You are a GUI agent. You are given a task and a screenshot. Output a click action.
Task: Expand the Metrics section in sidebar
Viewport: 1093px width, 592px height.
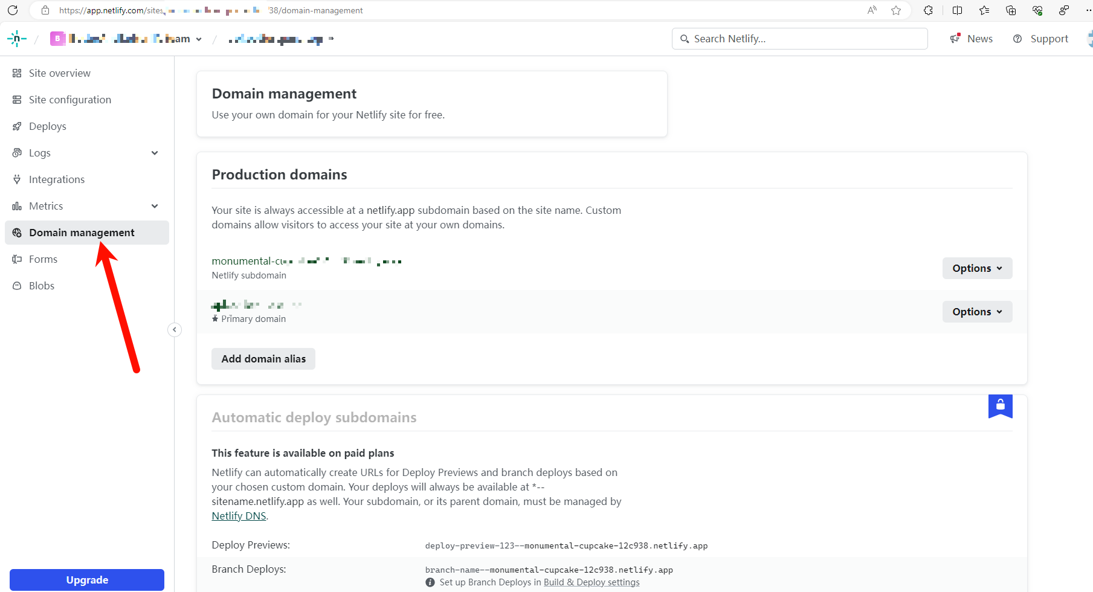click(155, 205)
